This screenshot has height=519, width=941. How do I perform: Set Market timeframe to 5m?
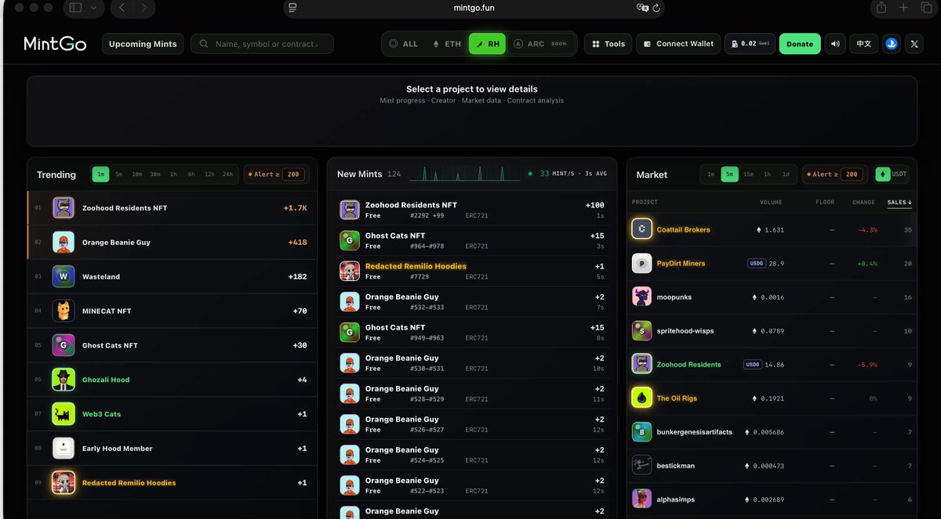729,175
